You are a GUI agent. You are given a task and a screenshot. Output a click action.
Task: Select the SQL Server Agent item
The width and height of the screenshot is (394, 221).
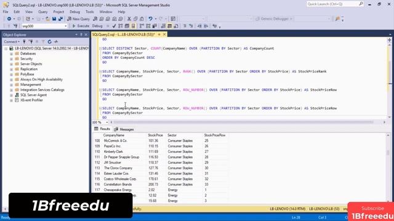pos(33,95)
